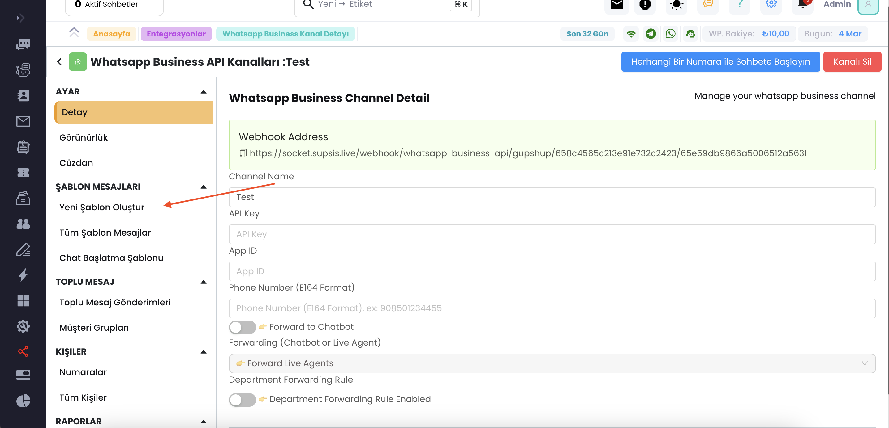Open the gear settings icon in sidebar
This screenshot has width=889, height=428.
[x=23, y=326]
